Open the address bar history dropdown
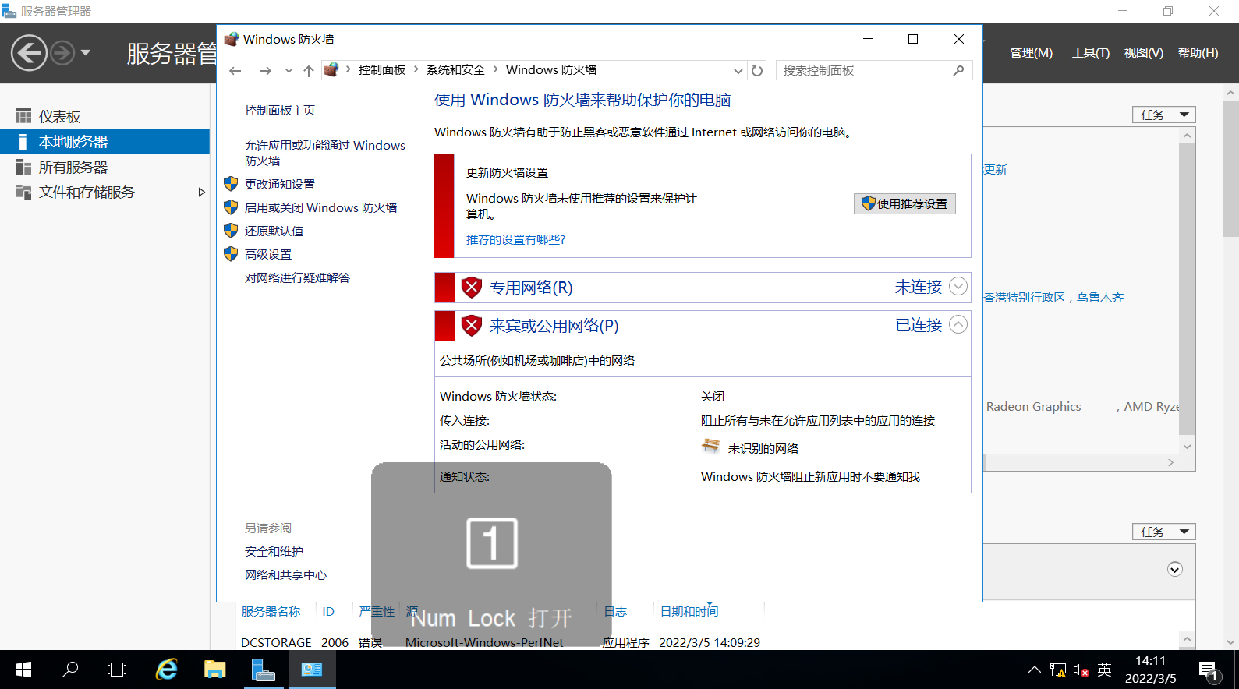 click(x=738, y=70)
